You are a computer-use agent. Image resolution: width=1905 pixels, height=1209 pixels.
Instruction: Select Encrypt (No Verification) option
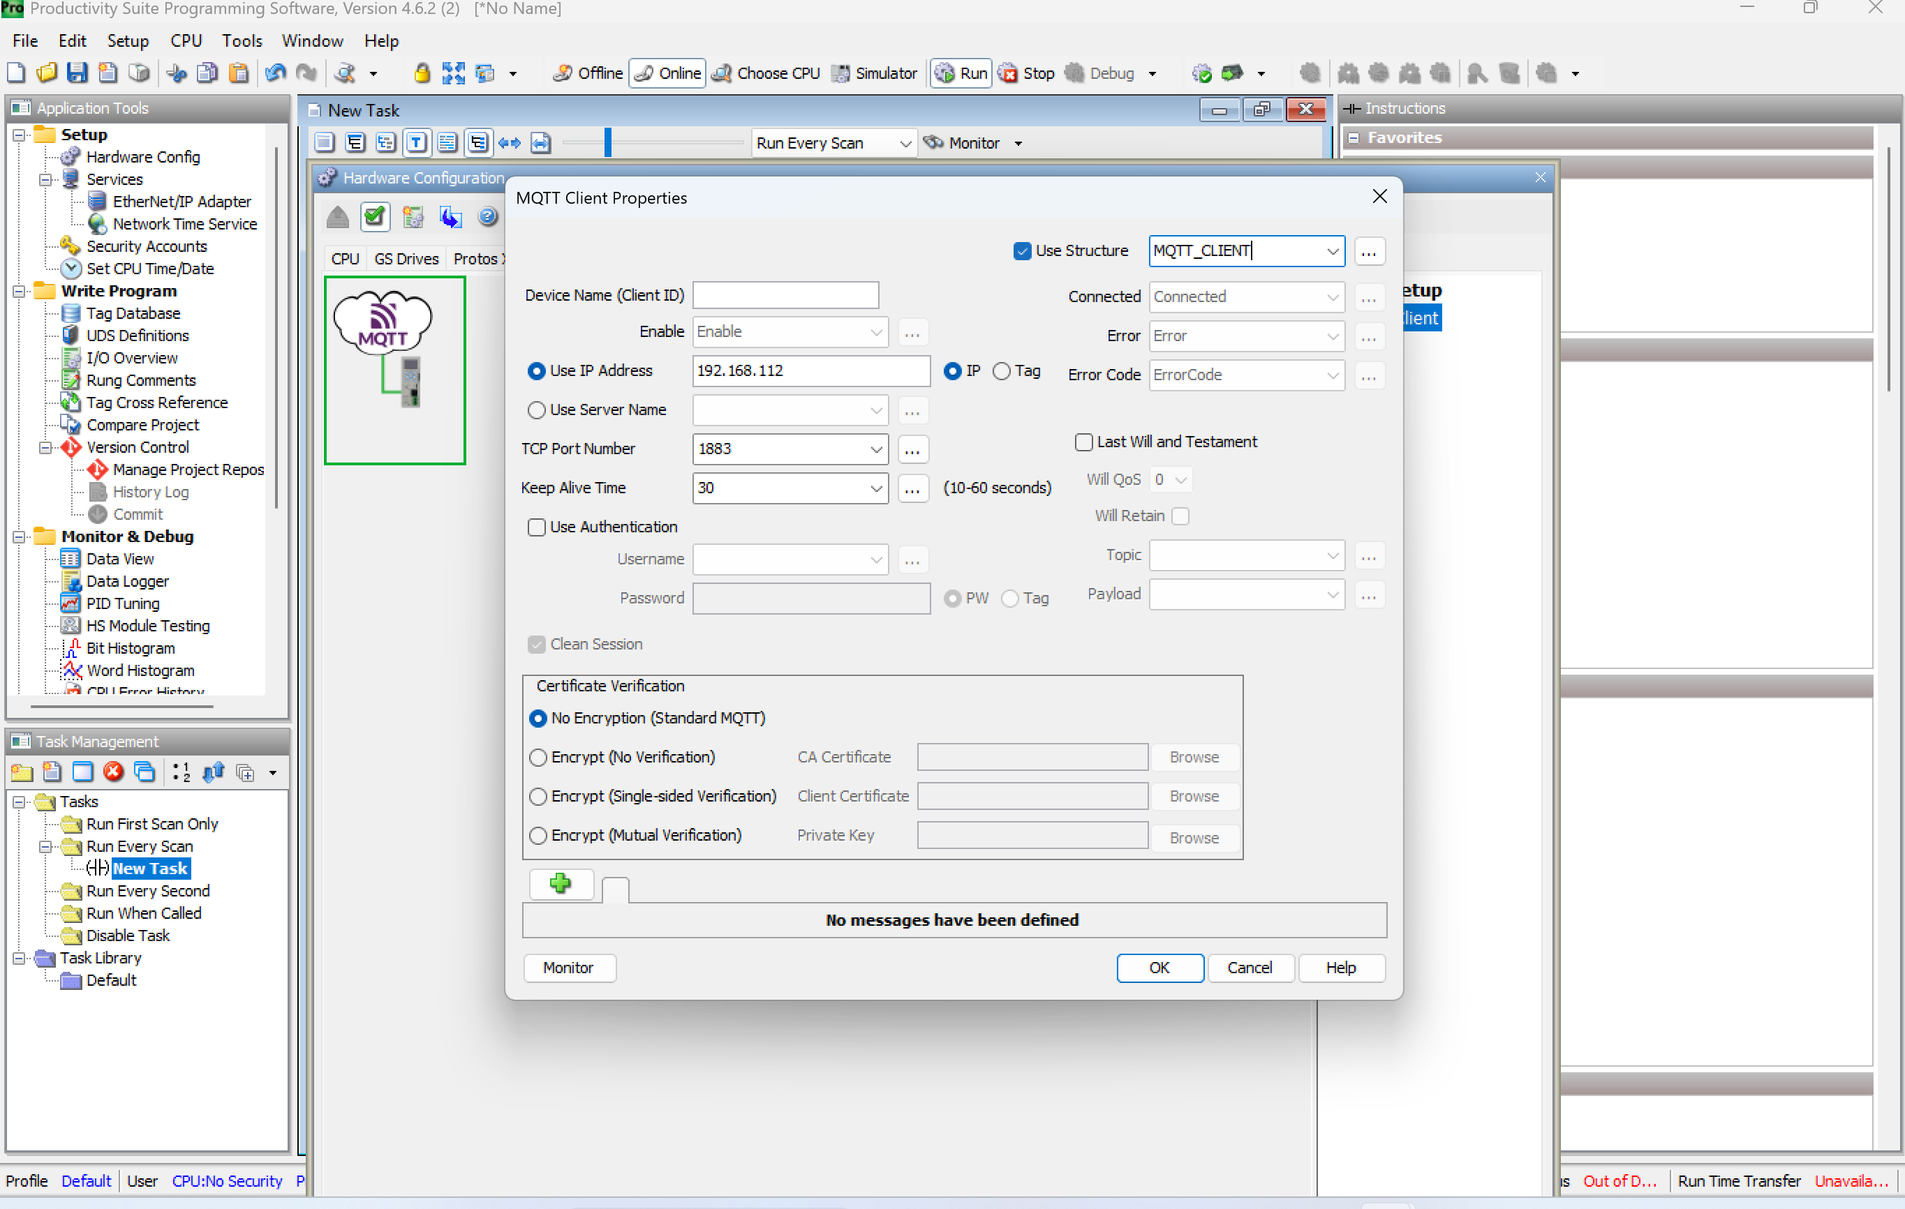[538, 757]
